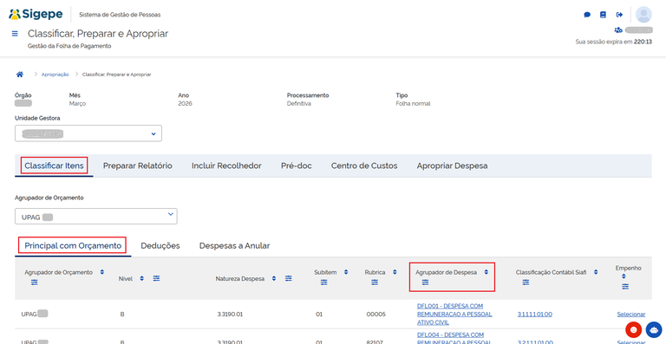This screenshot has height=344, width=666.
Task: Filter the Nível column
Action: 156,278
